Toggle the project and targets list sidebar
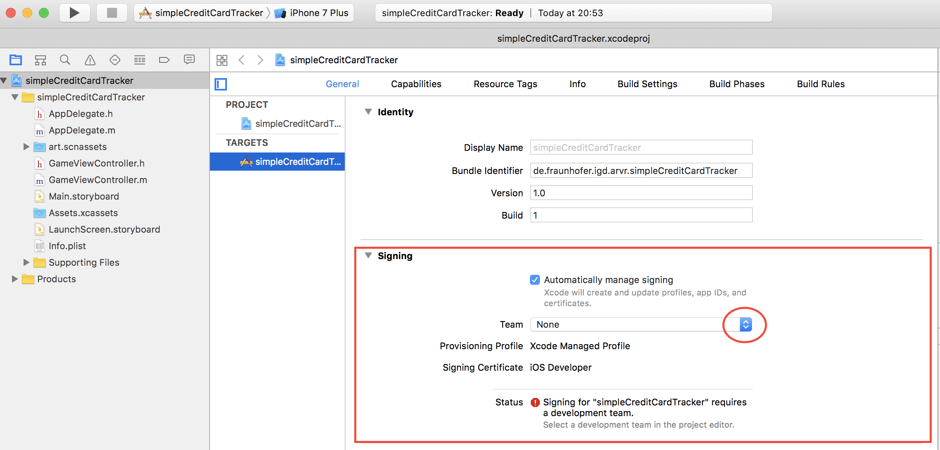940x450 pixels. coord(221,84)
